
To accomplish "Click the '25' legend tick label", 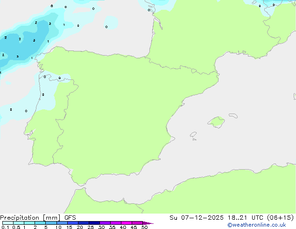I will (x=91, y=227).
